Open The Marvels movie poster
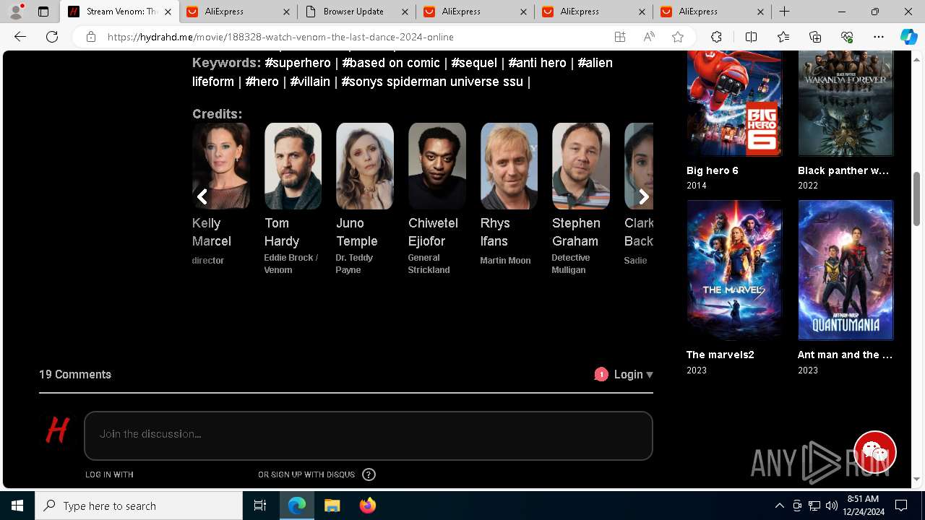Image resolution: width=925 pixels, height=520 pixels. click(x=734, y=270)
